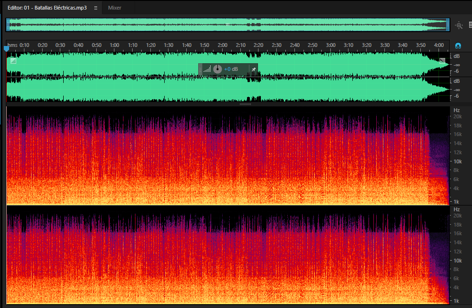The height and width of the screenshot is (308, 472).
Task: Click the 20k mark on upper frequency scale
Action: [x=458, y=116]
